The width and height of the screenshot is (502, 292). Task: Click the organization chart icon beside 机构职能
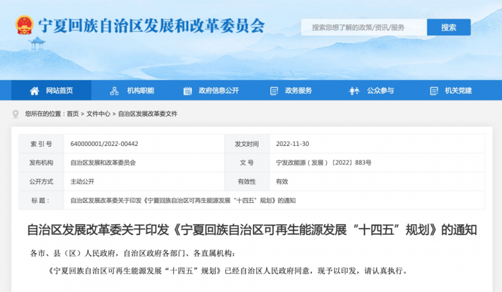pyautogui.click(x=114, y=91)
